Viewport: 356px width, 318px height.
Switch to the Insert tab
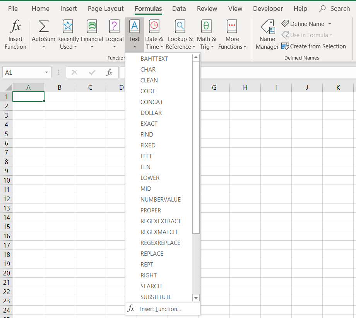click(x=68, y=9)
